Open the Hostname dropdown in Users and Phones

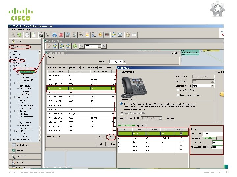pyautogui.click(x=124, y=62)
